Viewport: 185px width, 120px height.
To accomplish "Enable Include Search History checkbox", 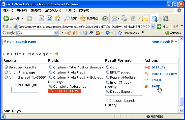I will [108, 100].
